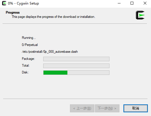Viewport: 151px width, 116px height.
Task: Click the Package: label
Action: [28, 59]
